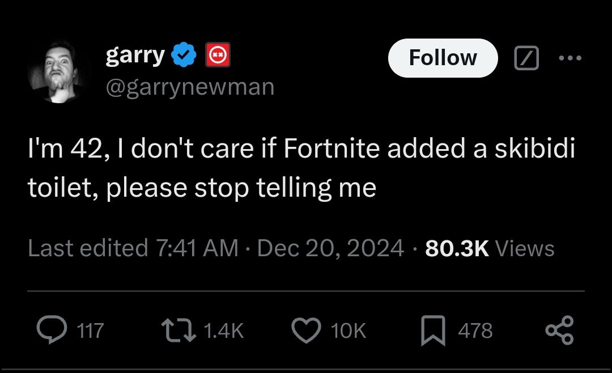Open the 80.3K Views analytics
Image resolution: width=612 pixels, height=373 pixels.
pyautogui.click(x=490, y=248)
